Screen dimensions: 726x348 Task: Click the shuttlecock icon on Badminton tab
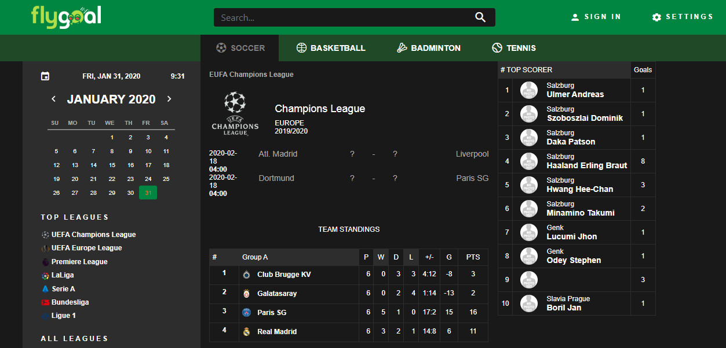[402, 47]
